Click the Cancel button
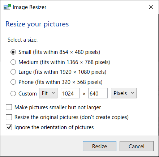This screenshot has height=157, width=159. (x=137, y=146)
